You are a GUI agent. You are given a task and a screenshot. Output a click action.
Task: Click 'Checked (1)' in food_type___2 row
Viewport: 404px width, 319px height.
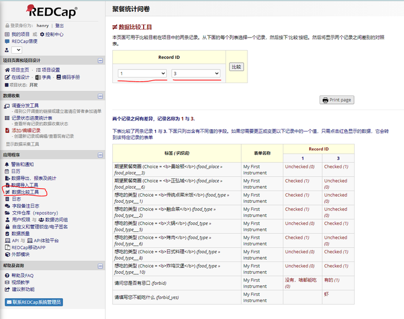297,209
